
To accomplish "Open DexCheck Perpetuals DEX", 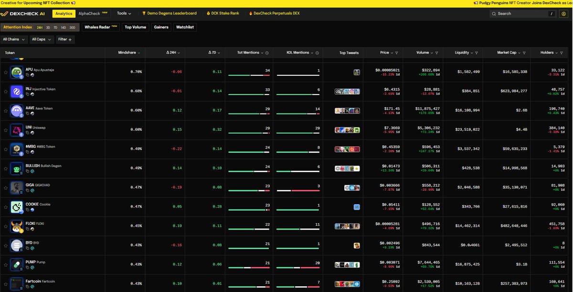I will [x=274, y=13].
